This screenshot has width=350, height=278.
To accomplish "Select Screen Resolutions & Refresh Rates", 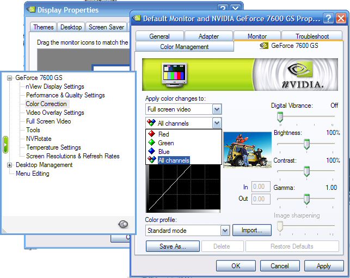I will tap(73, 156).
